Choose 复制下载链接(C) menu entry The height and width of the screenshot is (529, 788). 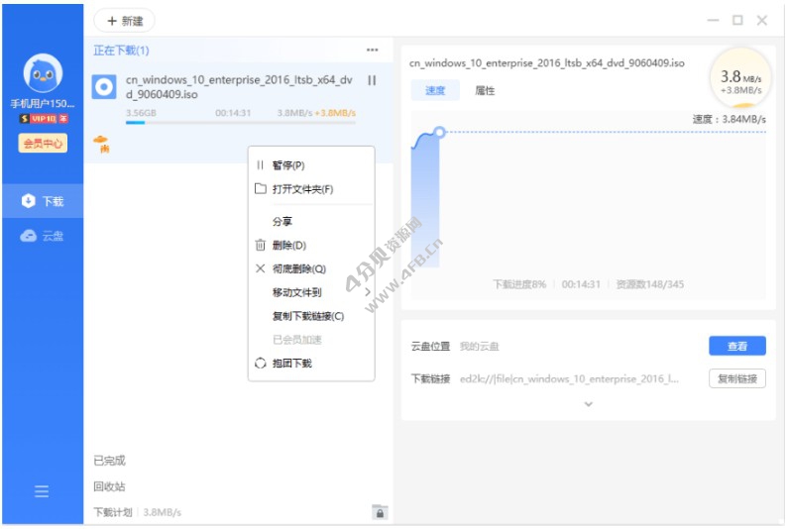point(308,316)
